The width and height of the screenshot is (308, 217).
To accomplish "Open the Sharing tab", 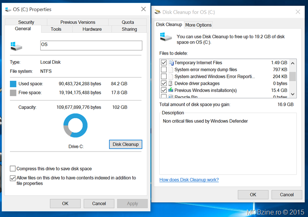I will pyautogui.click(x=129, y=29).
